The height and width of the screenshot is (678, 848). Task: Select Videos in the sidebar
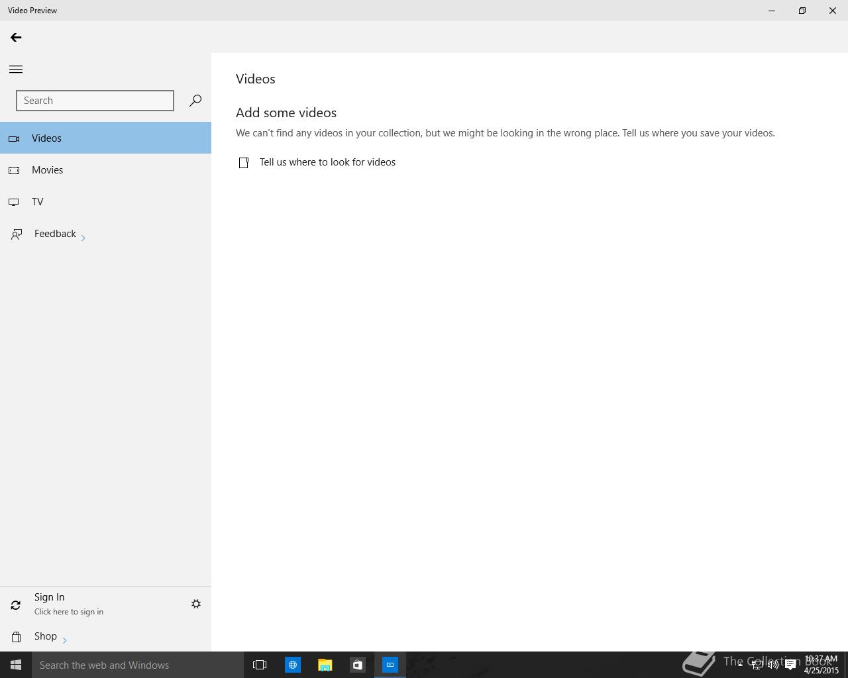pos(105,138)
